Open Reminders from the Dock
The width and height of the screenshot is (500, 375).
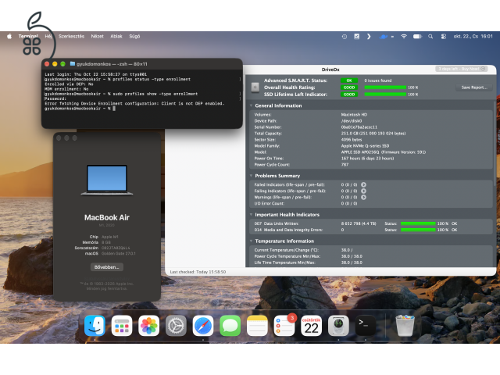[x=284, y=326]
